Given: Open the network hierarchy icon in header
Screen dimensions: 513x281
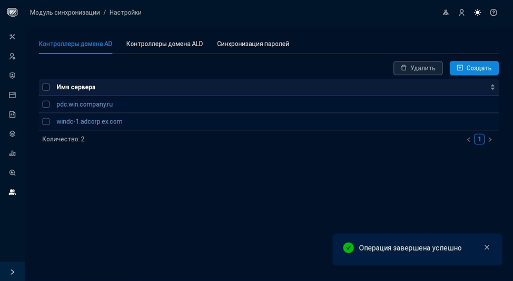Looking at the screenshot, I should coord(446,13).
